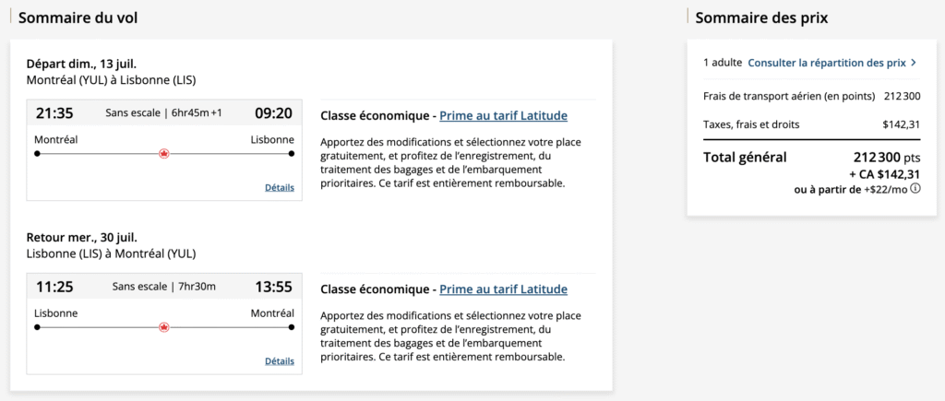Open Prime au tarif Latitude for the return flight
The image size is (945, 401).
pyautogui.click(x=503, y=289)
